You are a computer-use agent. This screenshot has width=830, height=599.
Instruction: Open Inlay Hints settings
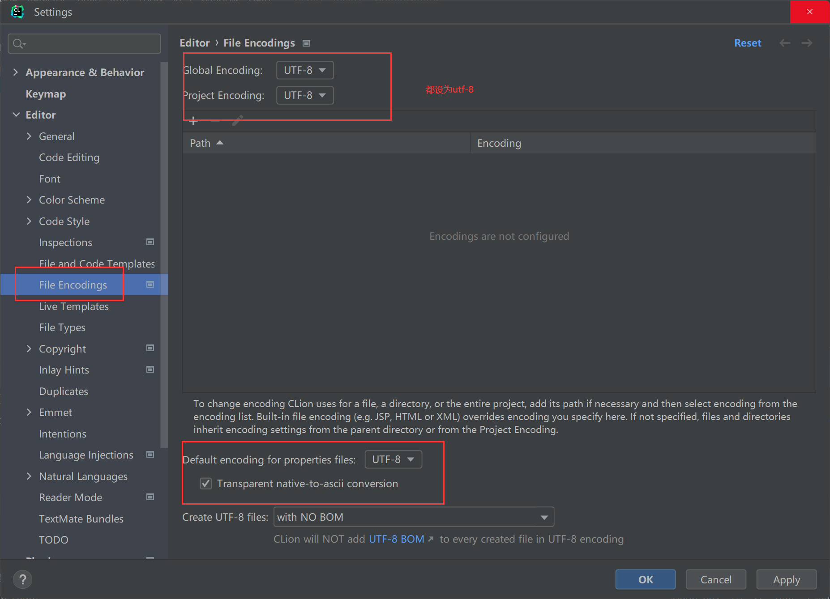[64, 370]
